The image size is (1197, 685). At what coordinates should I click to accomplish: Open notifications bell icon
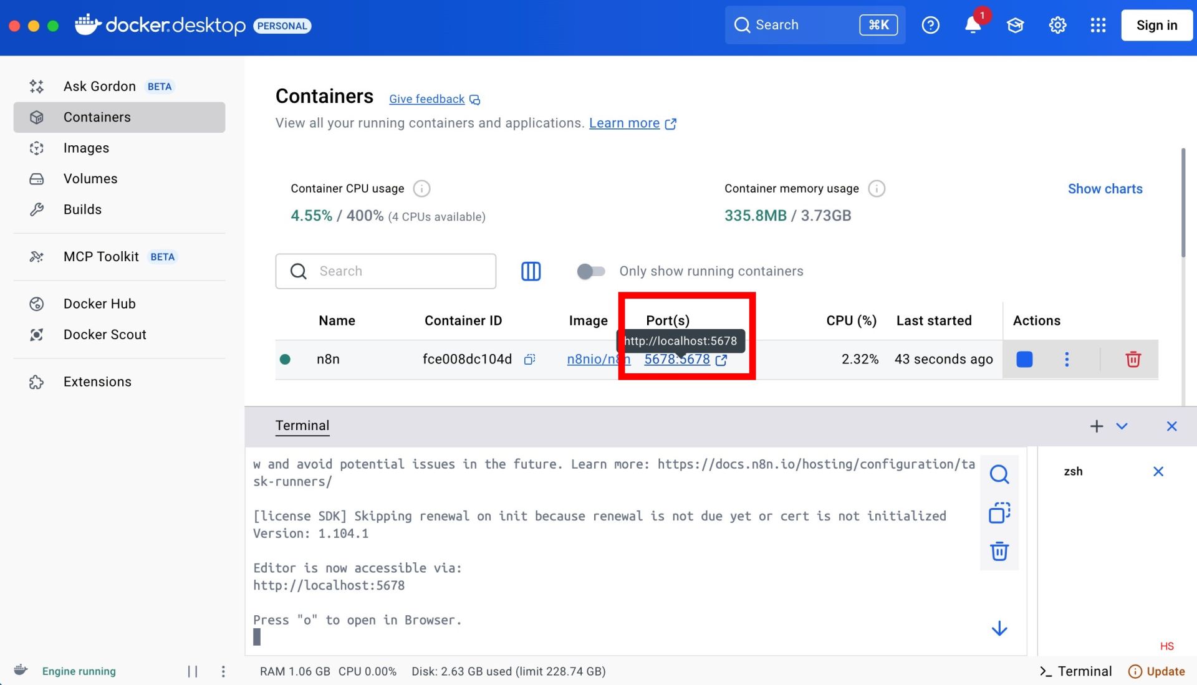click(x=973, y=25)
